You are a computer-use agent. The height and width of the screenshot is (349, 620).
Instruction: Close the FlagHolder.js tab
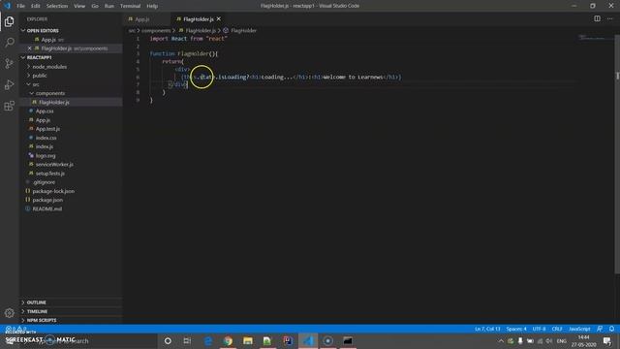(219, 19)
